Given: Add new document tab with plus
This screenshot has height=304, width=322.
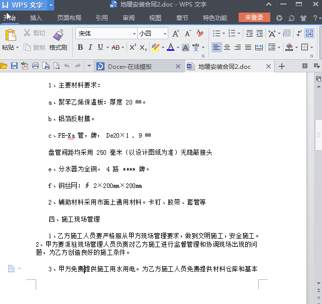Looking at the screenshot, I should [282, 66].
